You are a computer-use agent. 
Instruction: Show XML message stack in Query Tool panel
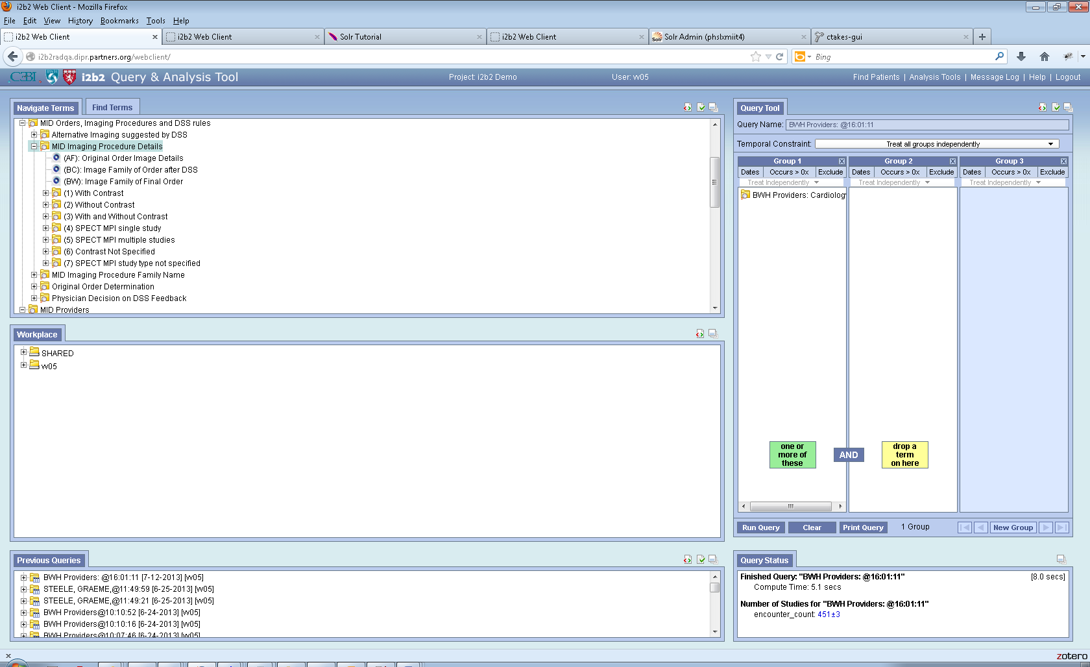coord(1043,108)
